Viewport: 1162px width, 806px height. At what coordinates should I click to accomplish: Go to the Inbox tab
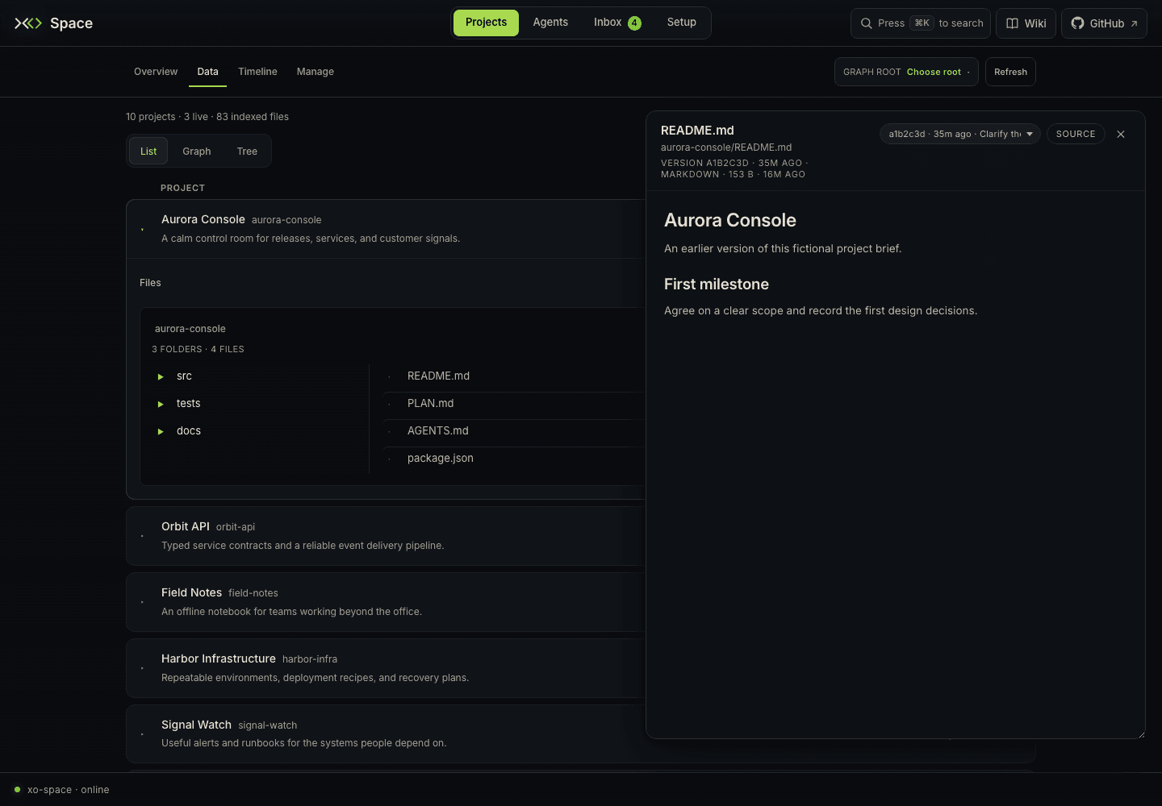click(x=617, y=23)
